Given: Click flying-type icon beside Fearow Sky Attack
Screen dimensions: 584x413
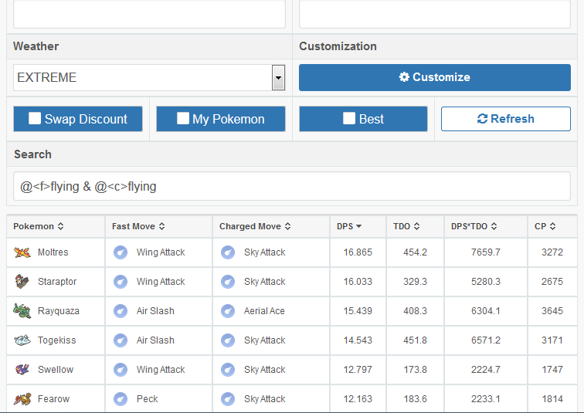Looking at the screenshot, I should point(228,399).
